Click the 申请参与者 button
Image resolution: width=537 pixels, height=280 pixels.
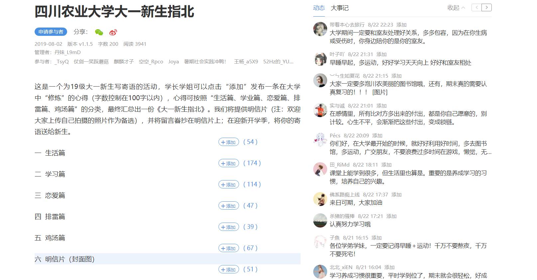(x=51, y=32)
